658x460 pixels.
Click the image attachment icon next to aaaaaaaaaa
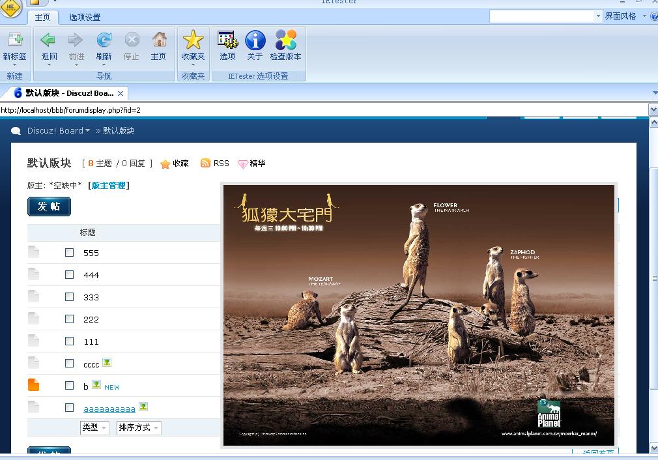tap(143, 407)
